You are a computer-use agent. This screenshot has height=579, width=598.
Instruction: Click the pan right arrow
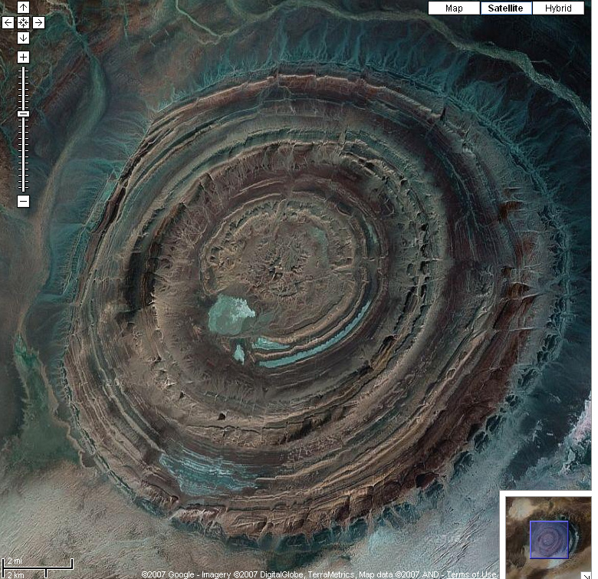[38, 22]
